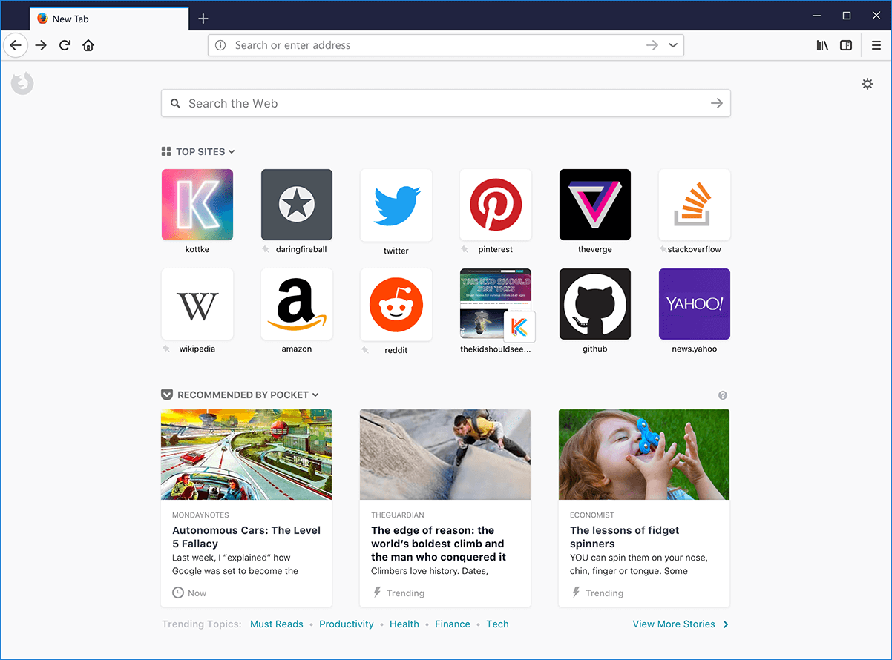Open the github top site tile
This screenshot has width=892, height=660.
pyautogui.click(x=594, y=304)
